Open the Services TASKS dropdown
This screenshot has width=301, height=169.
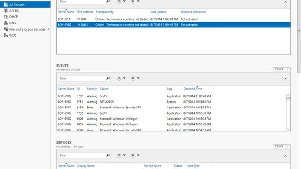tap(282, 146)
